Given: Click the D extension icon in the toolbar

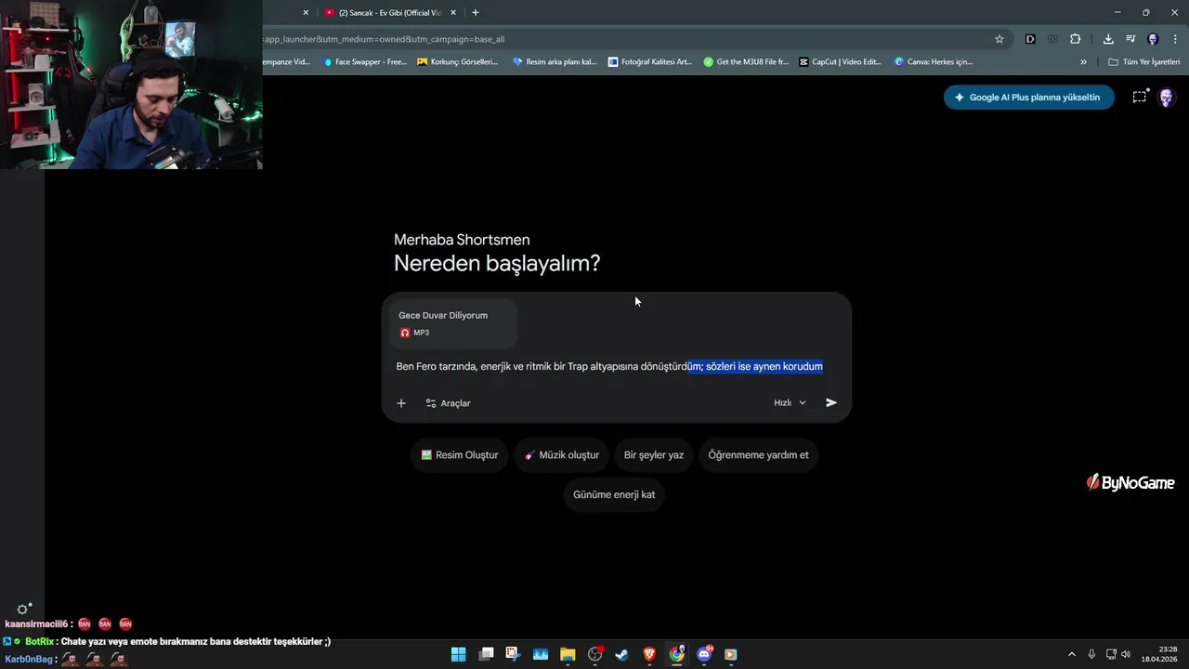Looking at the screenshot, I should click(1030, 39).
